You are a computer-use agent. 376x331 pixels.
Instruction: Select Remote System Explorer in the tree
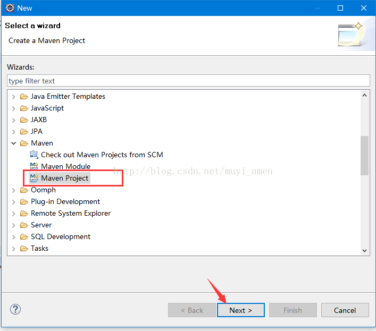pos(71,213)
